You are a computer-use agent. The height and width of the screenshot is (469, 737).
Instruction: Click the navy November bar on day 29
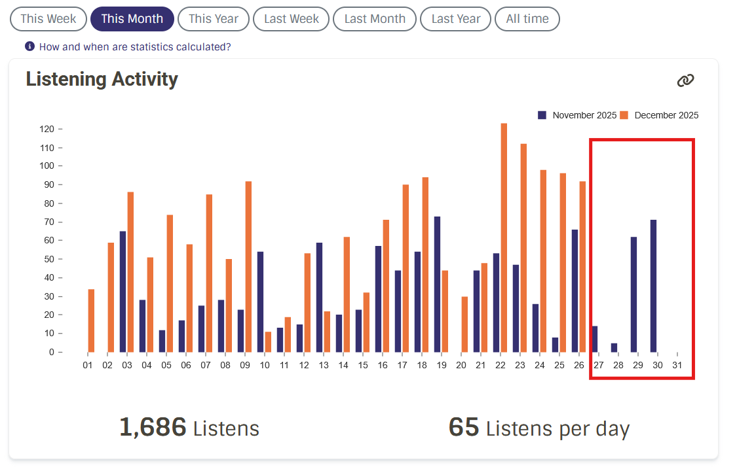[x=633, y=294]
